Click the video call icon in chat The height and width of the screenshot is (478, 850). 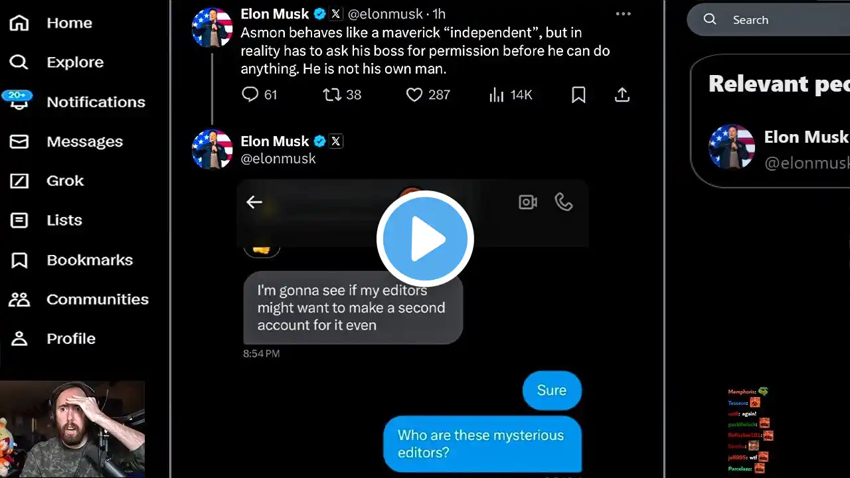[528, 202]
